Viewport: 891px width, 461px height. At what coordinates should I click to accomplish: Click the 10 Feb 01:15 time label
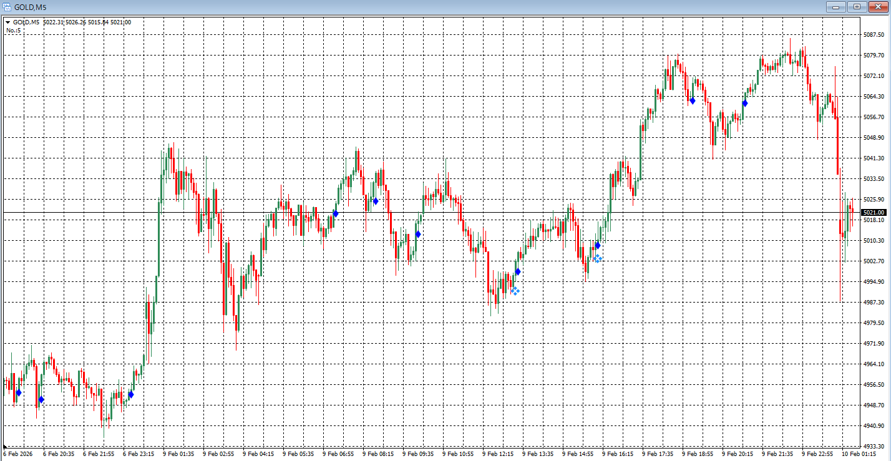[x=858, y=454]
